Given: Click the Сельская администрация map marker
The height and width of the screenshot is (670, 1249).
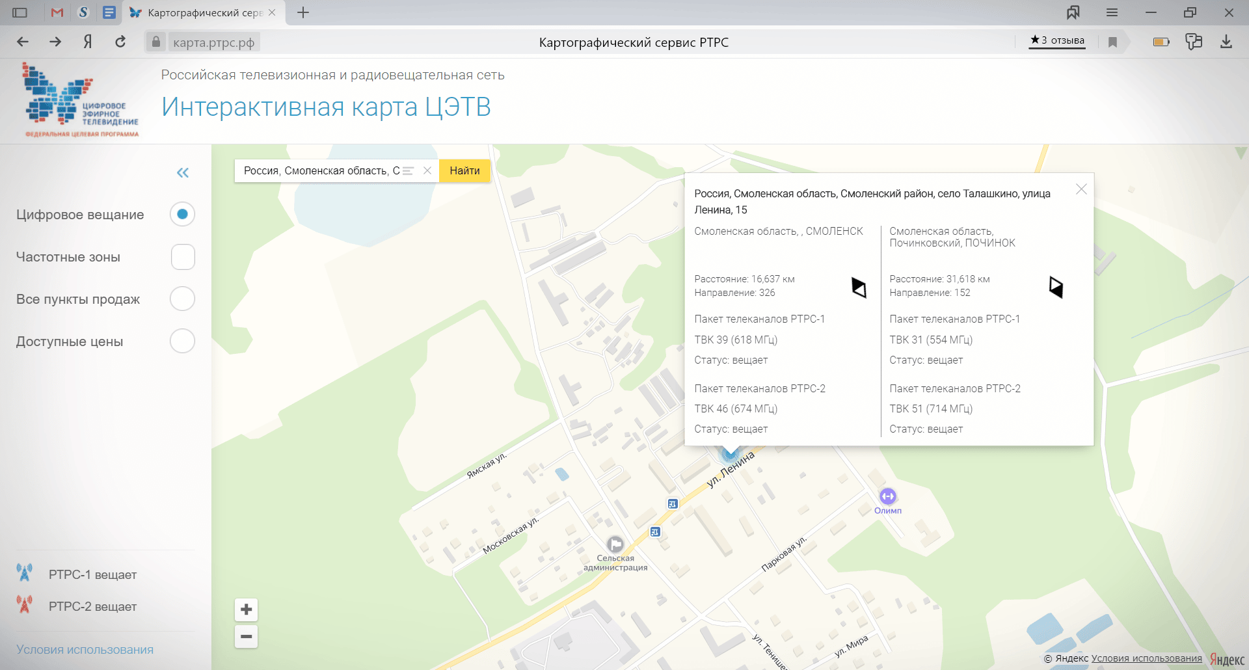Looking at the screenshot, I should pyautogui.click(x=615, y=544).
